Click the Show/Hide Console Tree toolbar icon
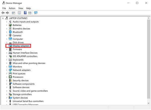Viewport: 151px width, 110px height. tap(13, 13)
